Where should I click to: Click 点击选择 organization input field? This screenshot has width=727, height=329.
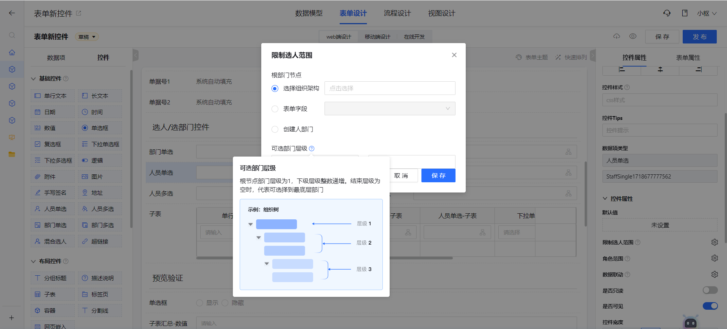tap(390, 88)
